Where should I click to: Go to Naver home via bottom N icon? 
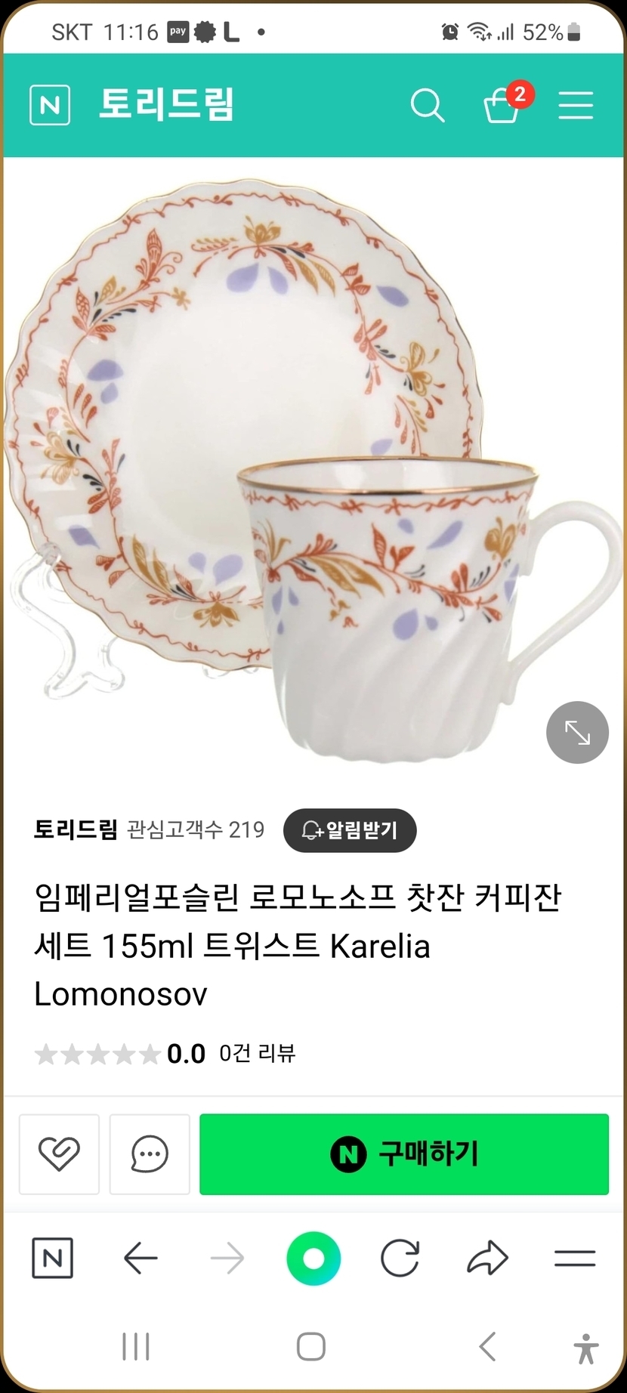point(53,1258)
